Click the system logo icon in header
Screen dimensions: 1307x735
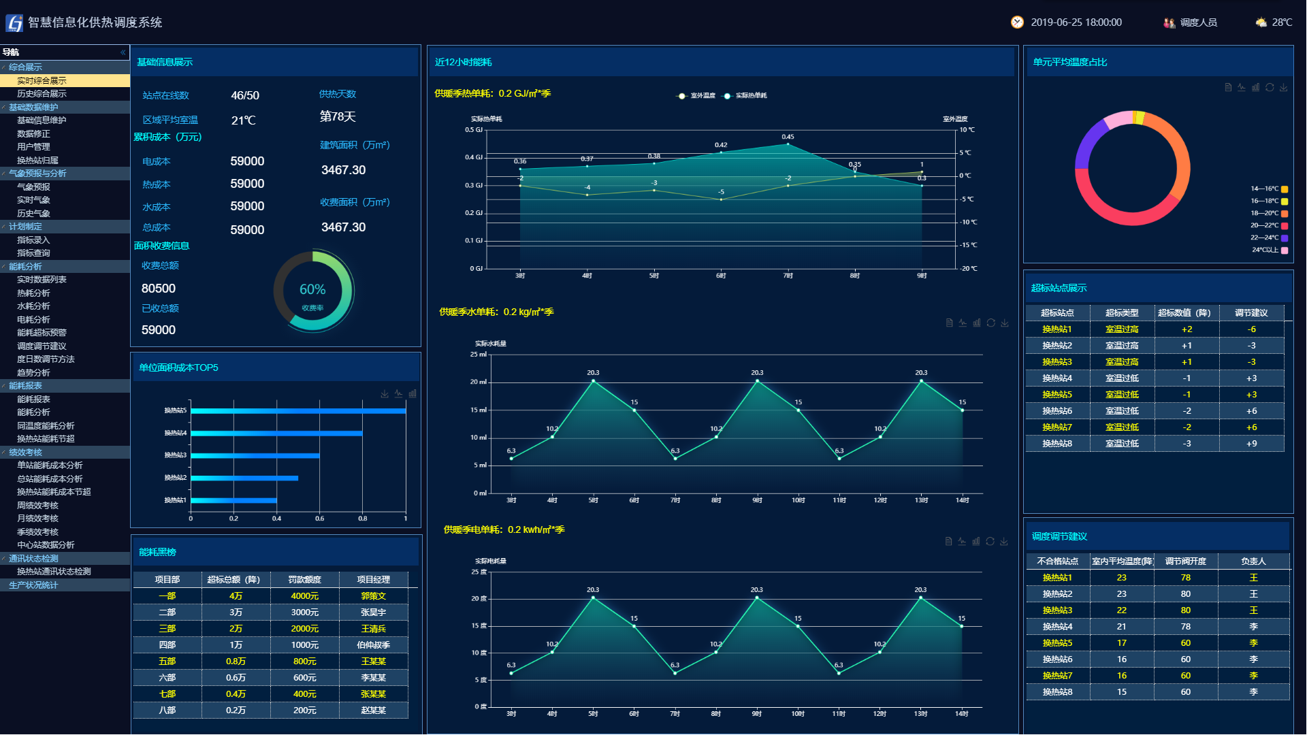point(14,23)
